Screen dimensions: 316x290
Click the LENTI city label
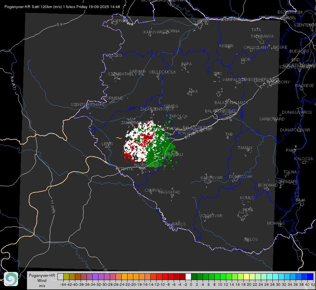coord(107,144)
